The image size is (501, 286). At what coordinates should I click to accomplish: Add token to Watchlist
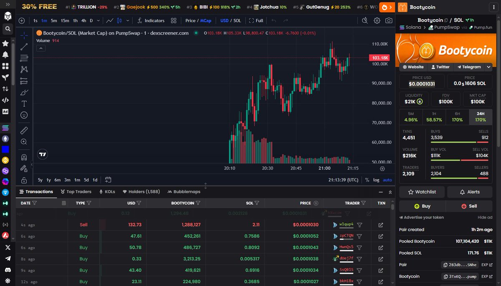click(422, 192)
